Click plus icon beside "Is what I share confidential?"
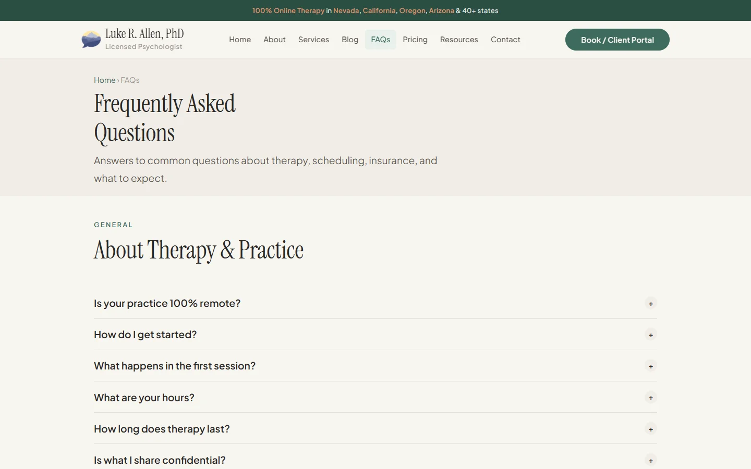The width and height of the screenshot is (751, 469). tap(650, 461)
